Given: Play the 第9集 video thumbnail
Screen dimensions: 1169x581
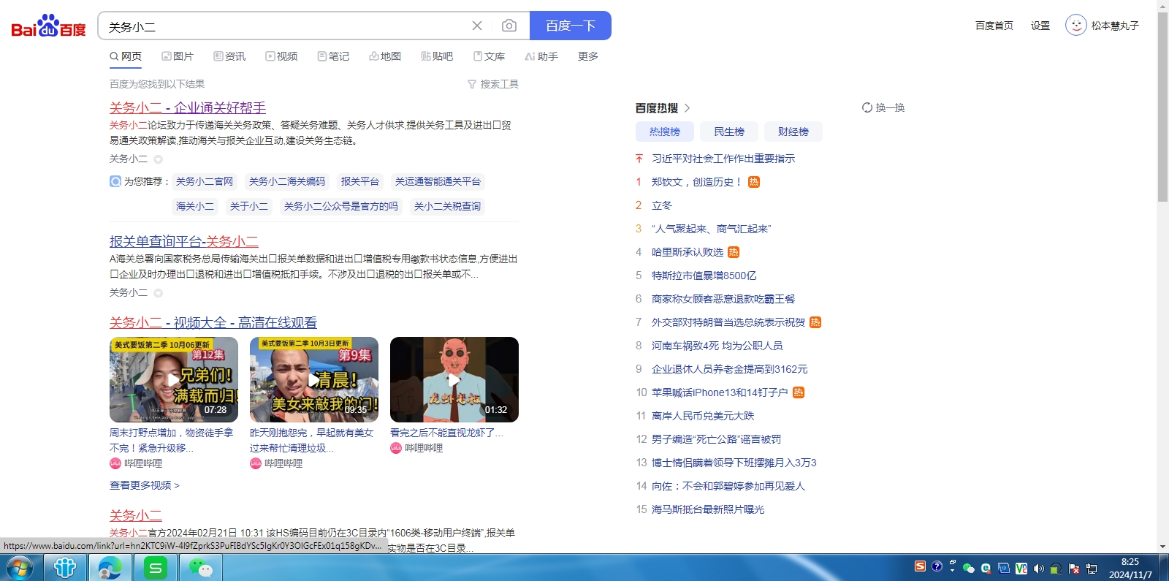Looking at the screenshot, I should click(x=314, y=379).
